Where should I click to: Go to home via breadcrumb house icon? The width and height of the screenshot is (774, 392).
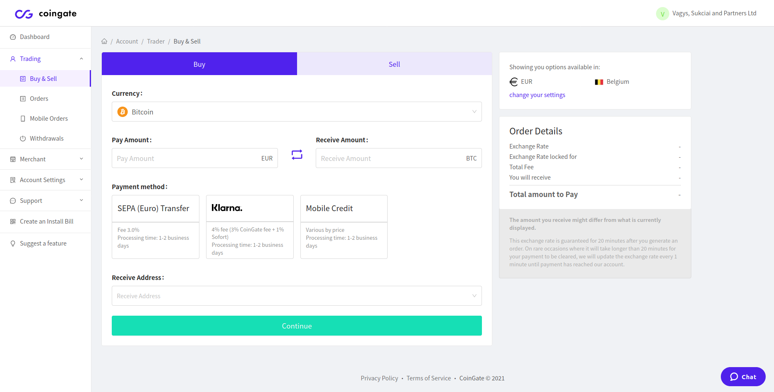pyautogui.click(x=104, y=41)
